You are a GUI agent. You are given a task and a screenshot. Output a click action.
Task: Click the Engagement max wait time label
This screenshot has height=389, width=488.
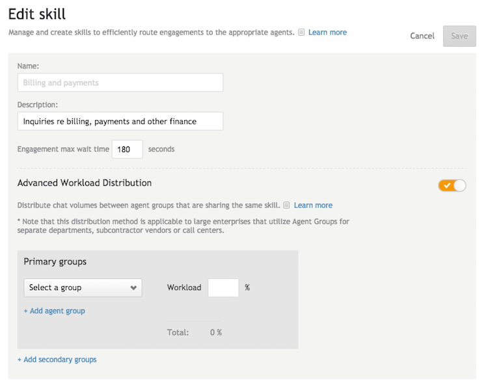coord(63,149)
